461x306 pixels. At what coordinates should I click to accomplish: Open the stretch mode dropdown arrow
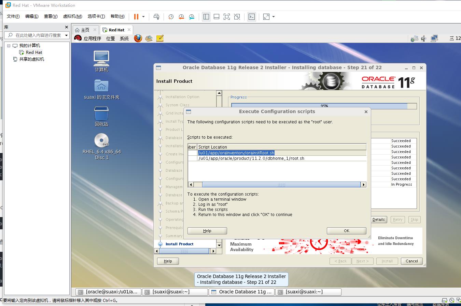coord(274,16)
